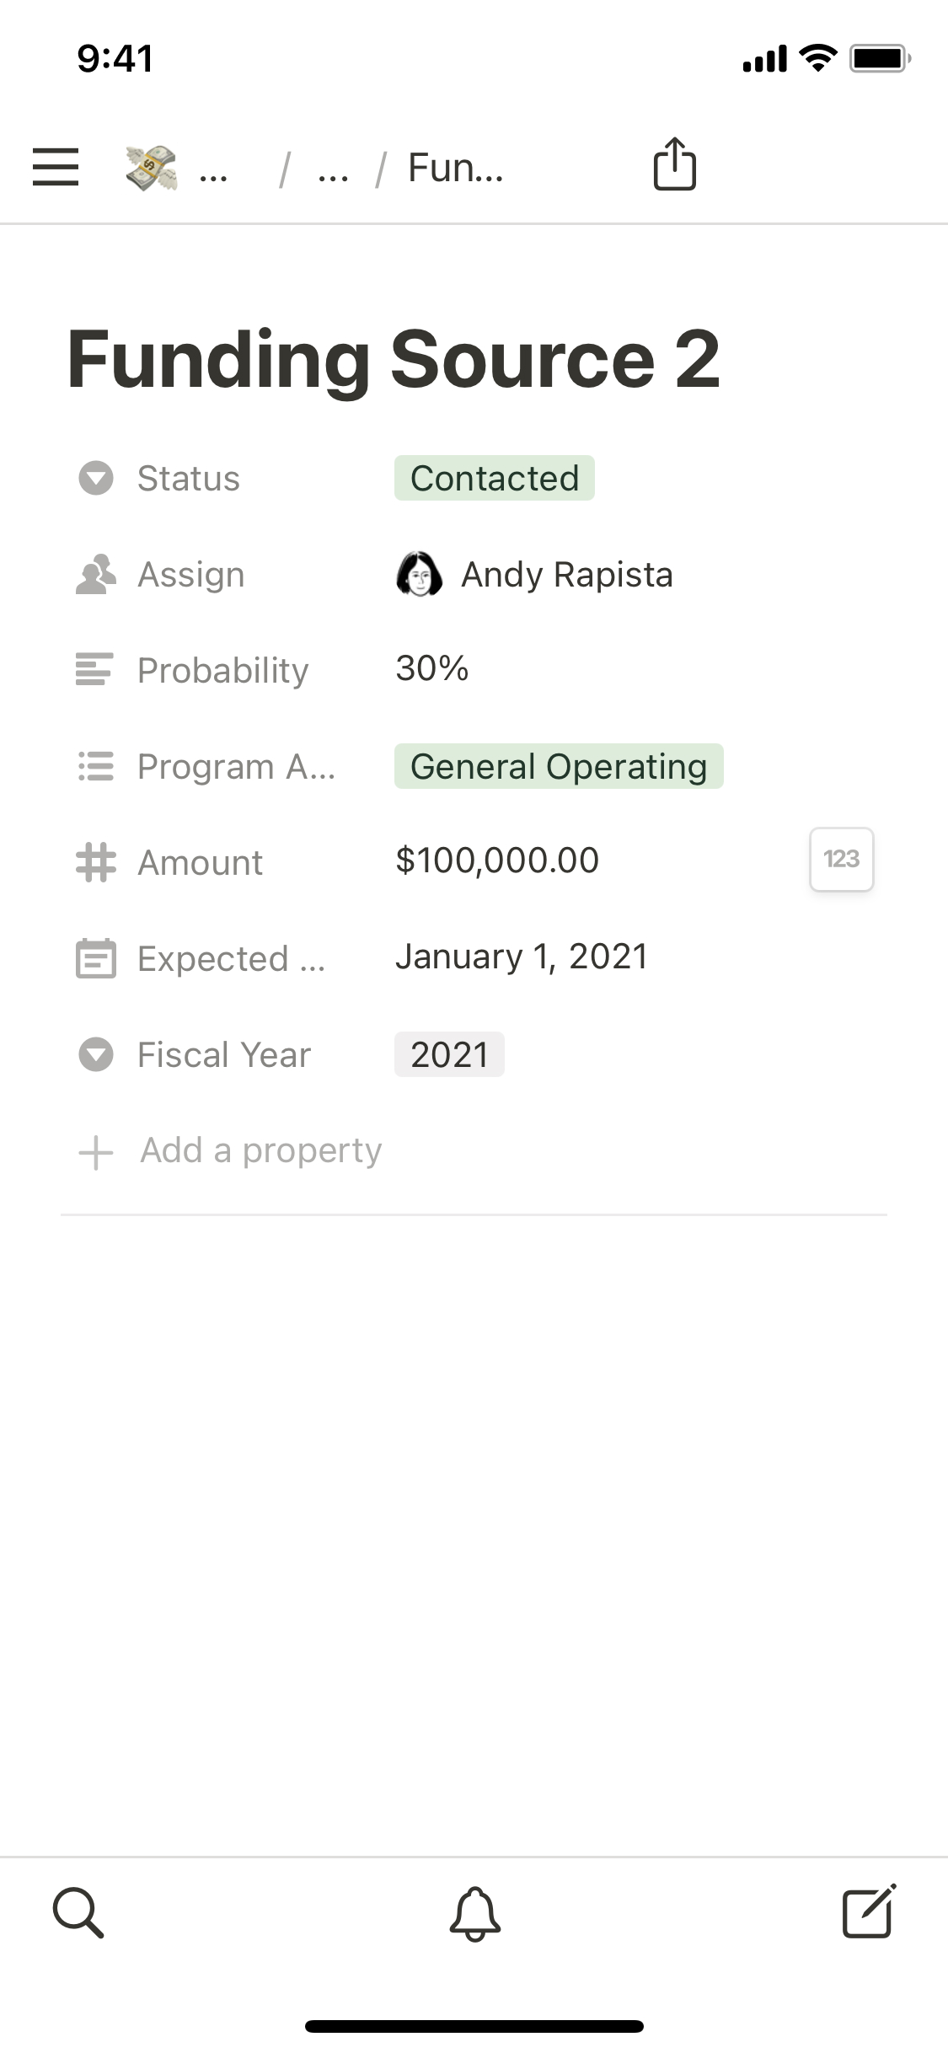
Task: Open the Fiscal Year select property icon
Action: coord(96,1054)
